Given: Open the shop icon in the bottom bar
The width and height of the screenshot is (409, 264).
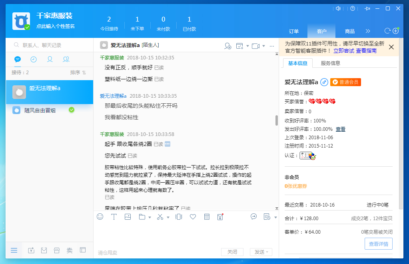Looking at the screenshot, I should 57,250.
